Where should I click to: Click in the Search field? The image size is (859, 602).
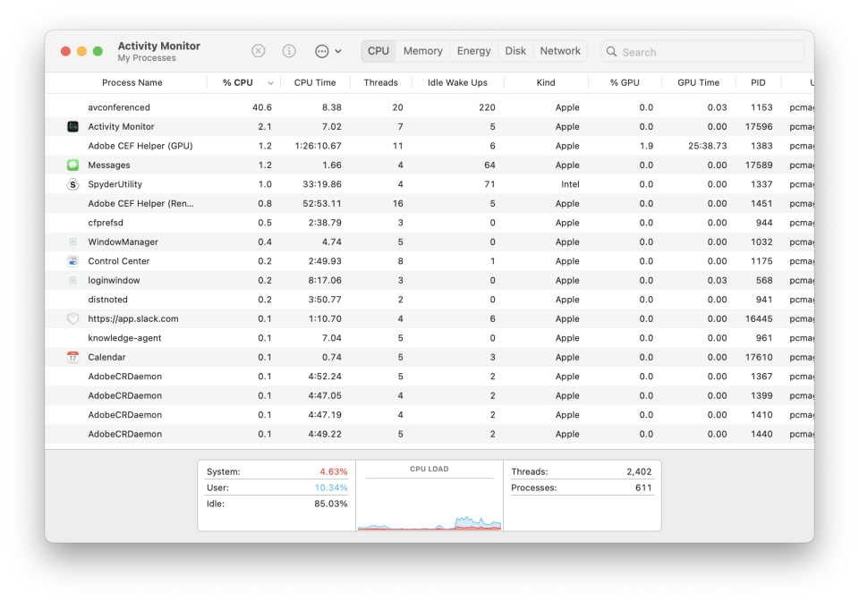pos(707,52)
